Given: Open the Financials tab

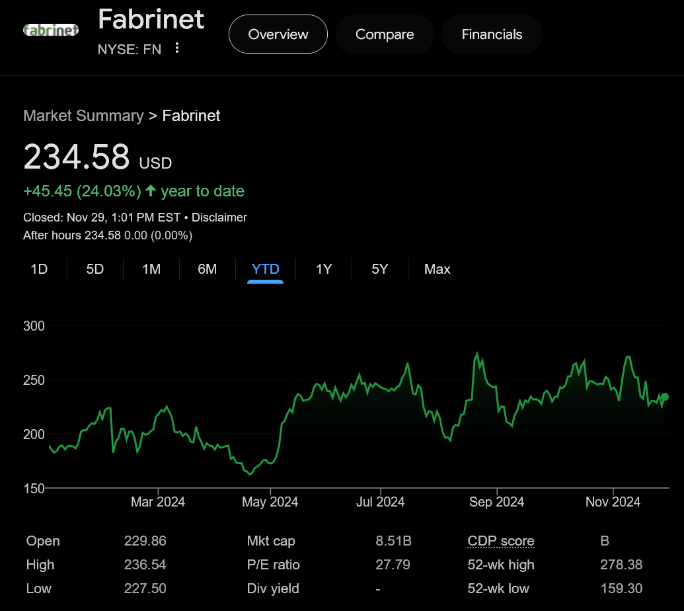Looking at the screenshot, I should [492, 34].
